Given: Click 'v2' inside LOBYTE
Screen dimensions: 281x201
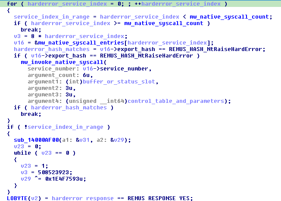Looking at the screenshot, I should (34, 198).
